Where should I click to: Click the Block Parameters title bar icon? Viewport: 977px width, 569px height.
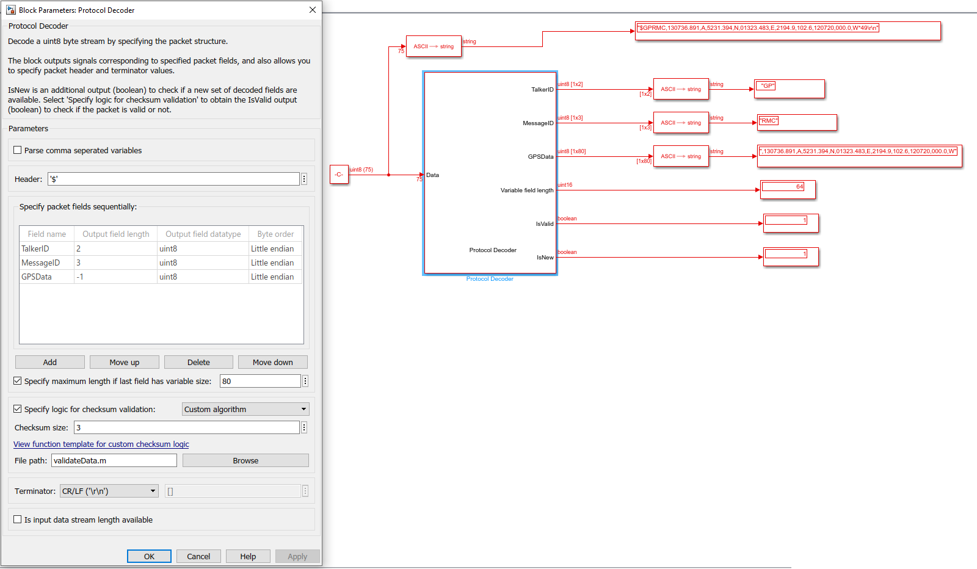[x=10, y=10]
